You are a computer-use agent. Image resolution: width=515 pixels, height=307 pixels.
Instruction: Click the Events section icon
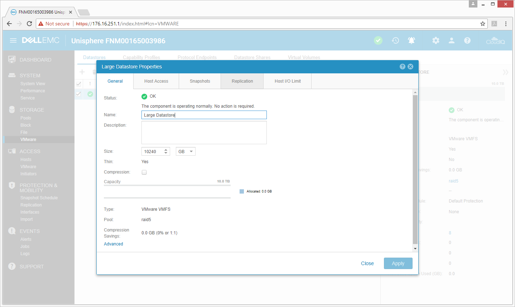click(x=12, y=231)
